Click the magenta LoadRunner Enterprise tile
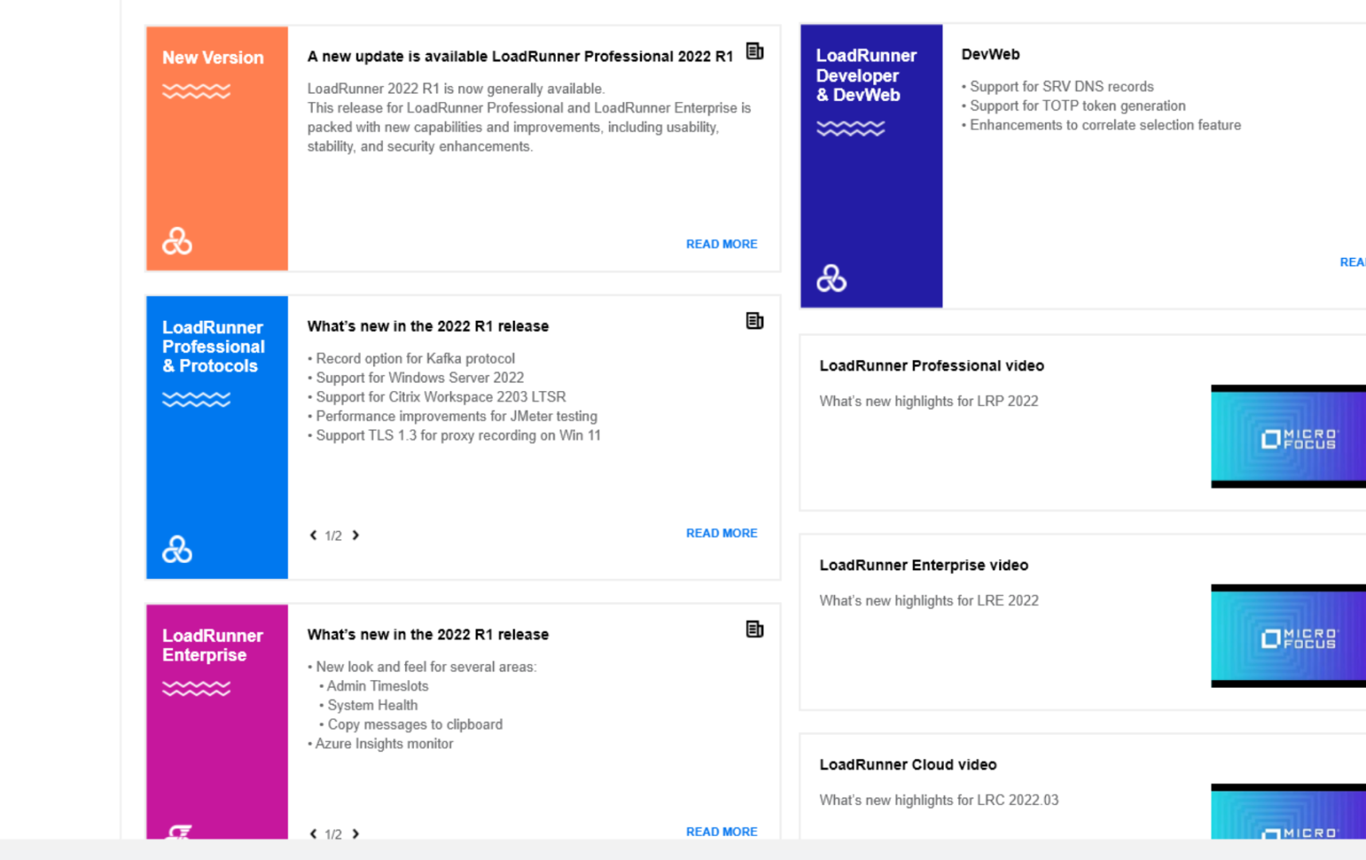1366x860 pixels. [217, 721]
